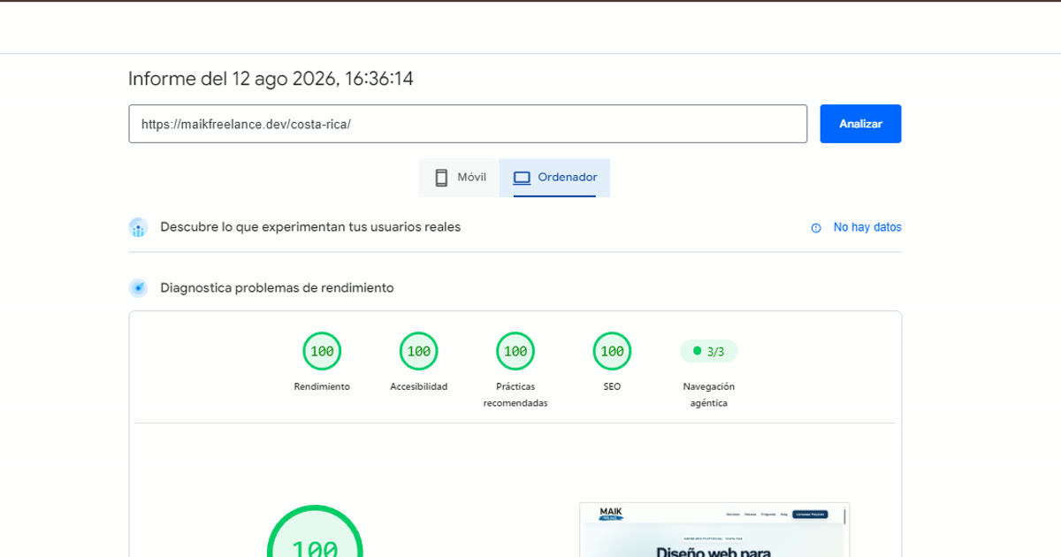Focus the URL input field
This screenshot has width=1061, height=557.
pos(468,124)
